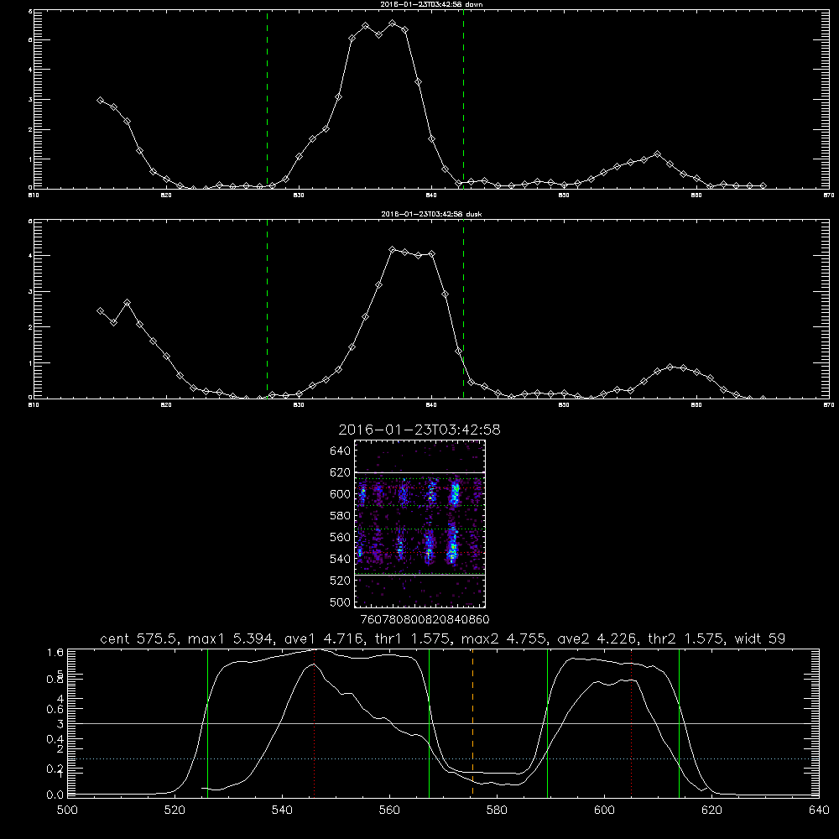Click 'widt 59' in the stats line
Viewport: 839px width, 839px height.
coord(760,638)
